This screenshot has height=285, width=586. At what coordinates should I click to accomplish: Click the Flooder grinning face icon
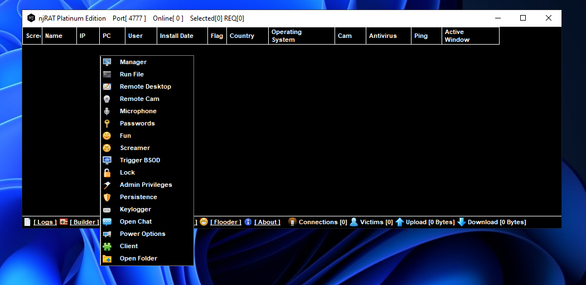coord(204,222)
